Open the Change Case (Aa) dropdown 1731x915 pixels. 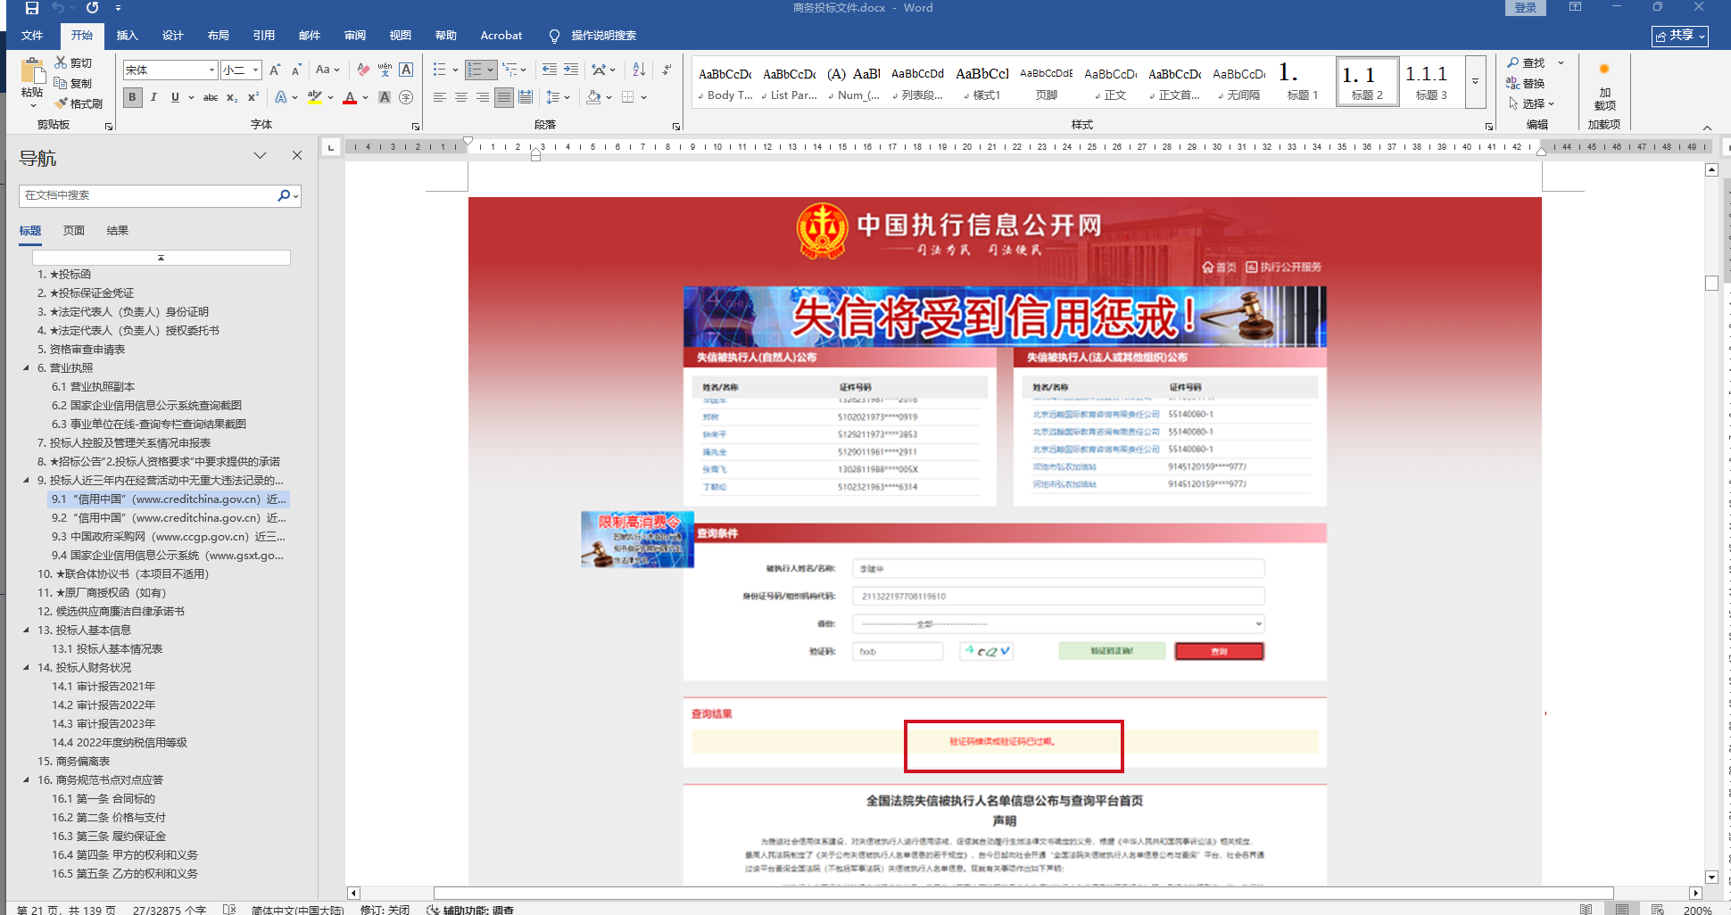click(327, 70)
